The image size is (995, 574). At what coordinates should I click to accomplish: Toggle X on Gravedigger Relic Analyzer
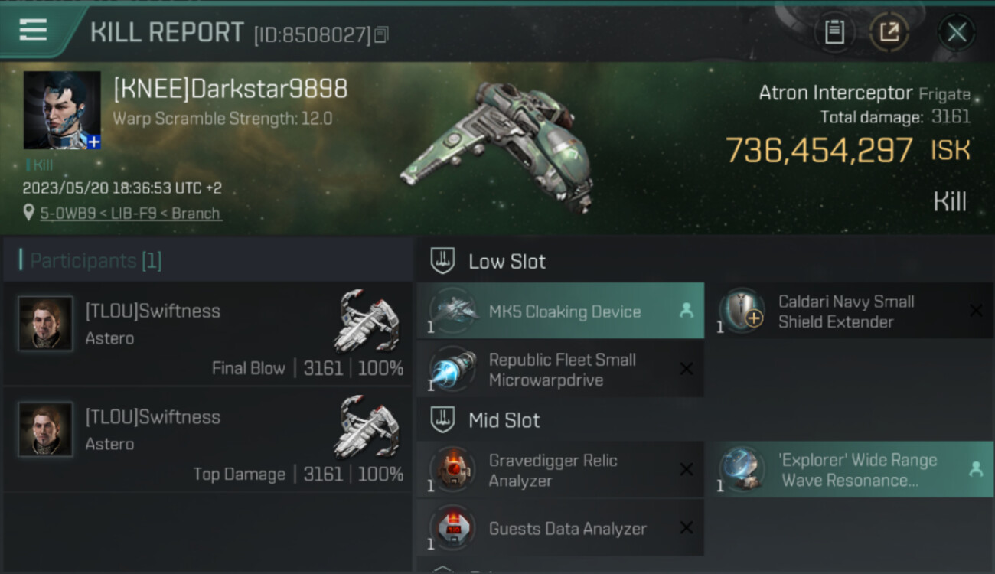[686, 470]
